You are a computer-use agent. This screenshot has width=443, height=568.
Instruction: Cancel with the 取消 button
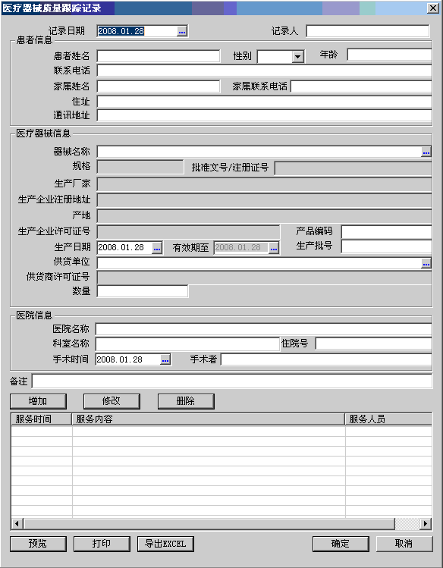pyautogui.click(x=404, y=544)
